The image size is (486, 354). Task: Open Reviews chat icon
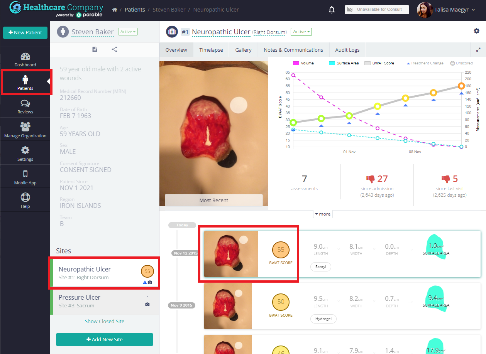25,104
